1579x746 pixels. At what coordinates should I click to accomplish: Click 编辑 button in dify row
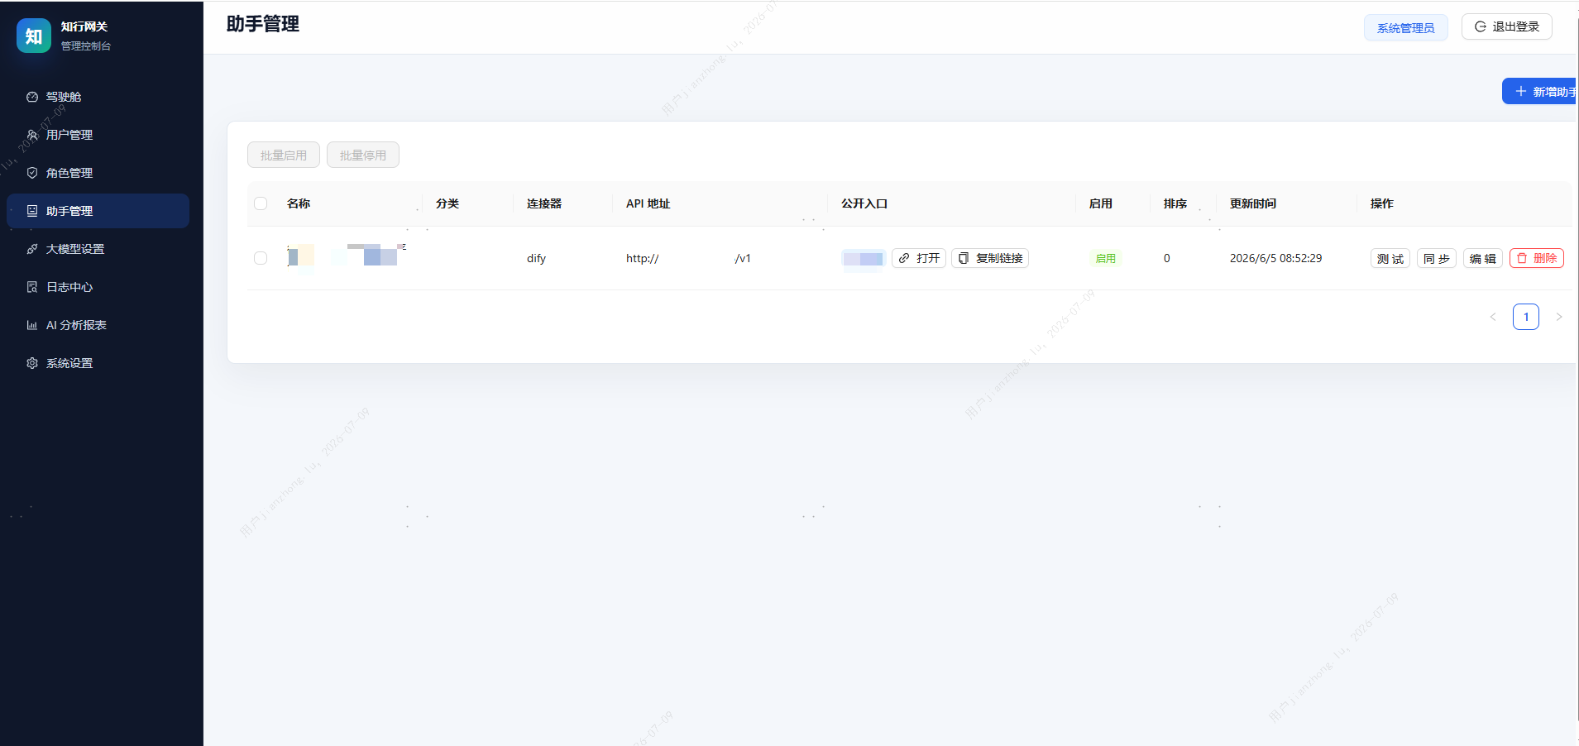(x=1483, y=258)
